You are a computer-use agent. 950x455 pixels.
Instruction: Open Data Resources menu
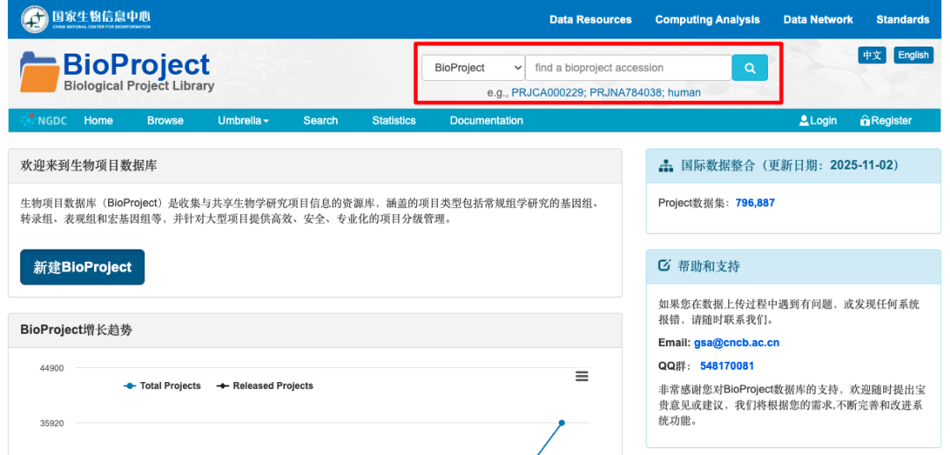click(590, 19)
